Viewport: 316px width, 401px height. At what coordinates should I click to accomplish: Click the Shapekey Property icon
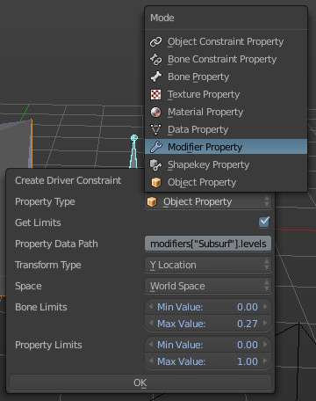click(x=155, y=165)
